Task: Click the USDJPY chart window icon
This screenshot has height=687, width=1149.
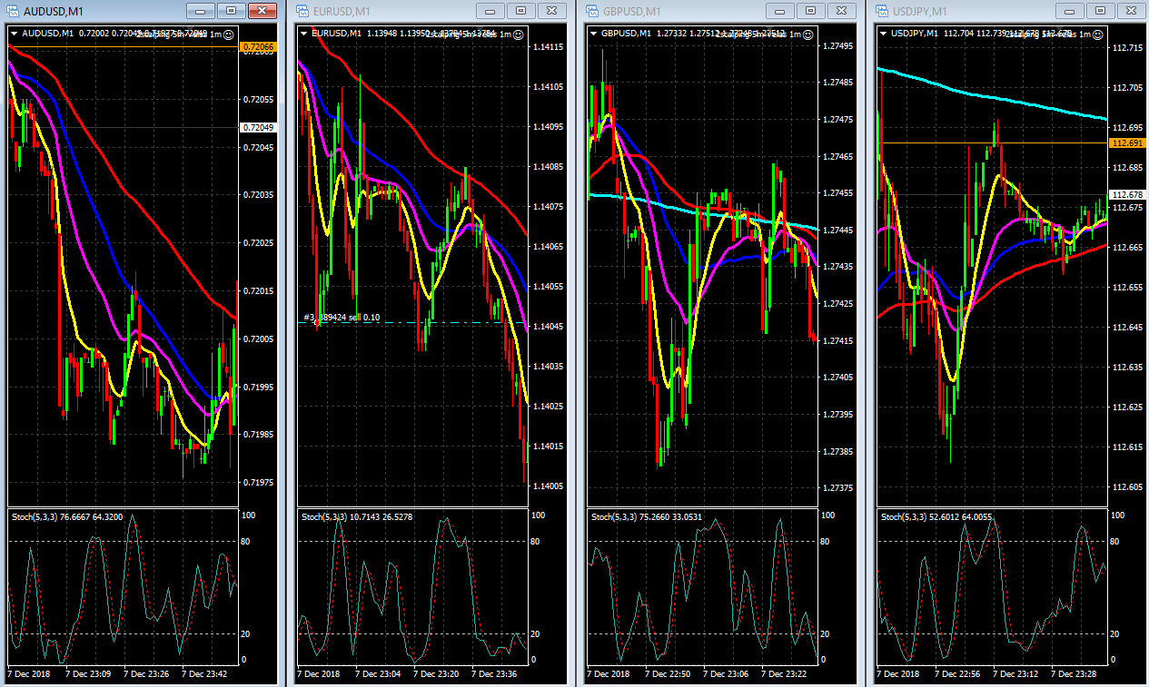Action: pyautogui.click(x=883, y=11)
